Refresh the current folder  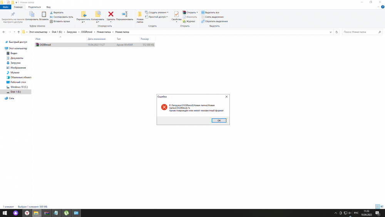click(336, 32)
